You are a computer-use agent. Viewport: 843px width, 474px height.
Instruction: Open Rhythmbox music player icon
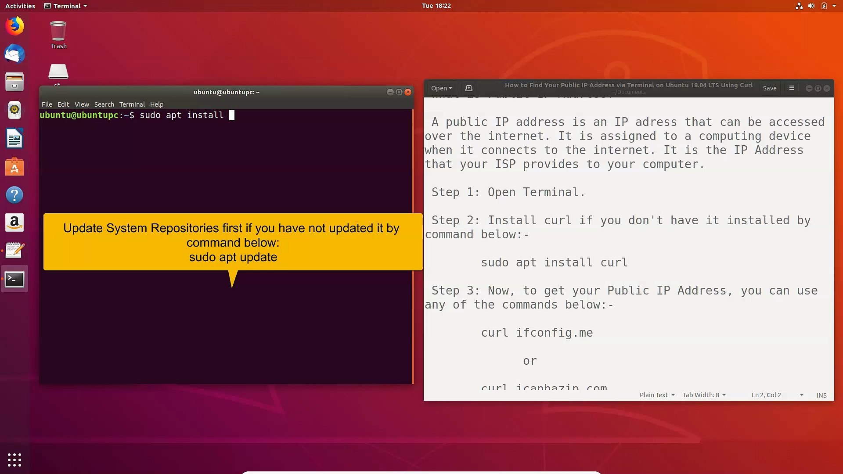click(14, 110)
